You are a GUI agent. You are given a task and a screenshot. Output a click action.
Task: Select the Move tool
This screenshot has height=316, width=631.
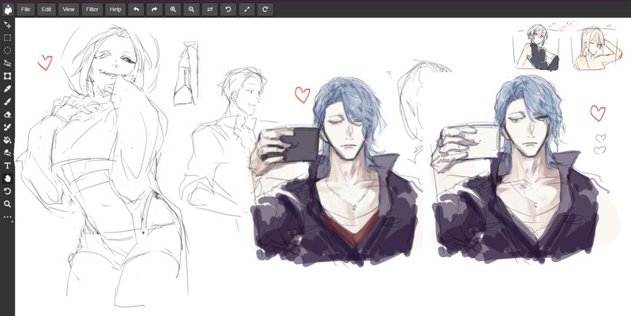(x=7, y=25)
